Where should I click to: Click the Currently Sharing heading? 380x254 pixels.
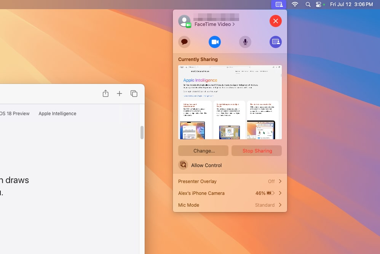(198, 59)
